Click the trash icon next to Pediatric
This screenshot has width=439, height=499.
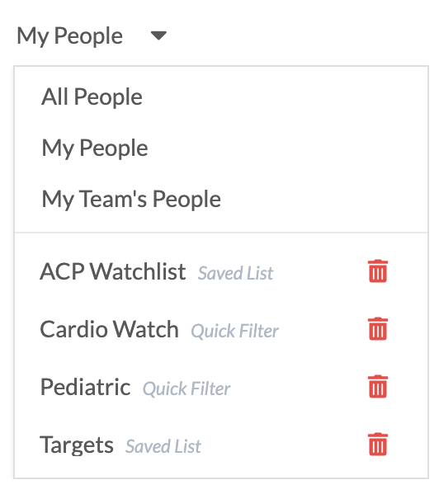(x=378, y=387)
